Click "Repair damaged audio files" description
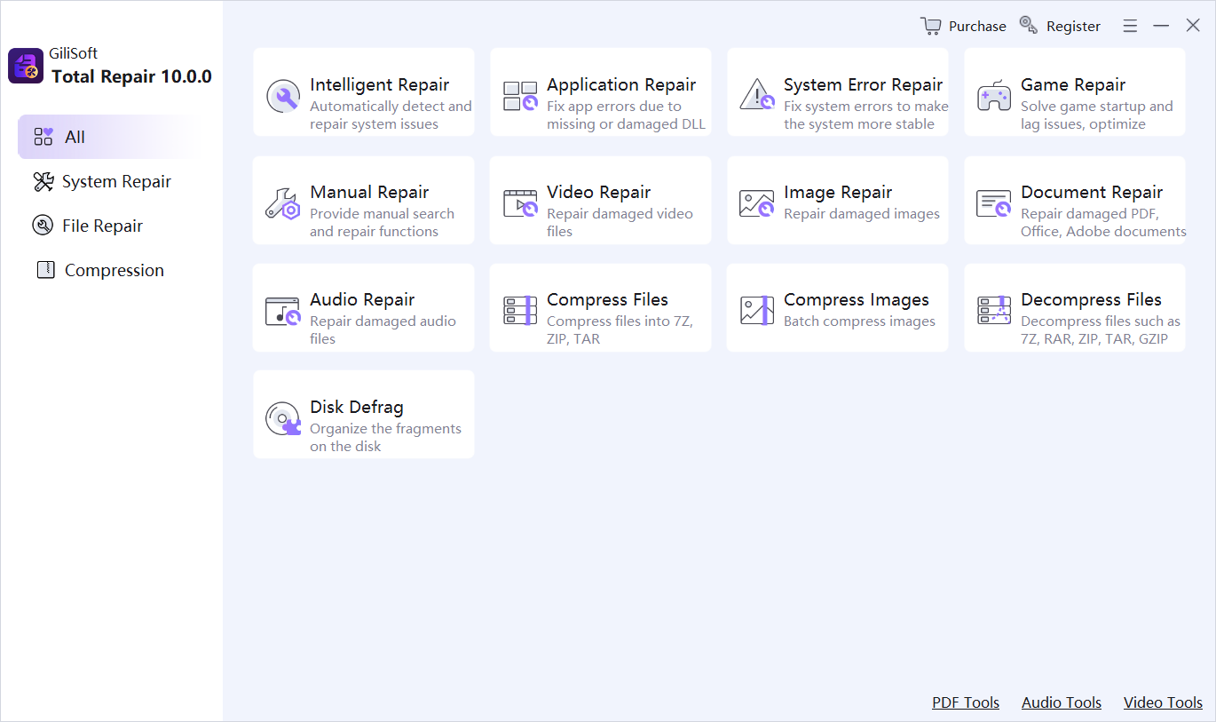 pos(383,330)
